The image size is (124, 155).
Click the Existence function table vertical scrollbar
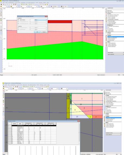click(79, 133)
